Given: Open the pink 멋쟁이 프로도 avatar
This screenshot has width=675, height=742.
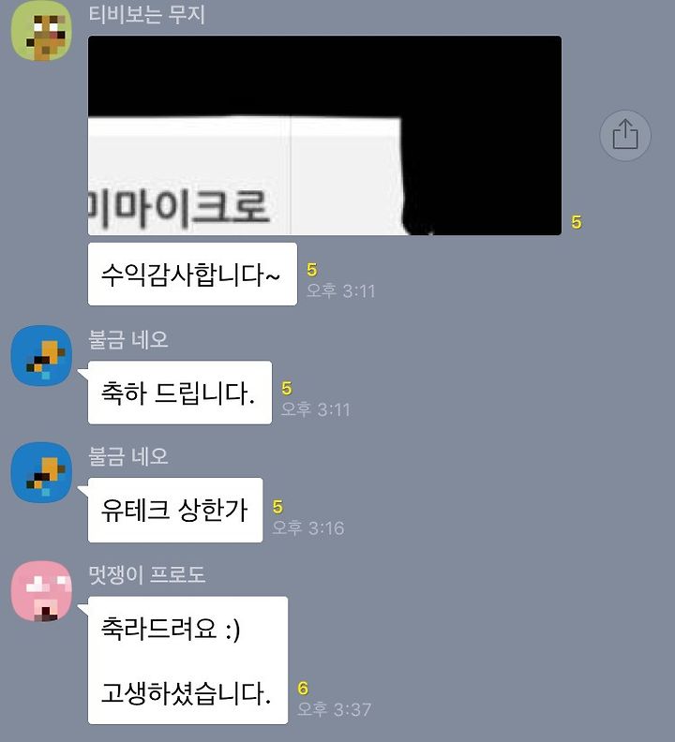Looking at the screenshot, I should point(41,591).
